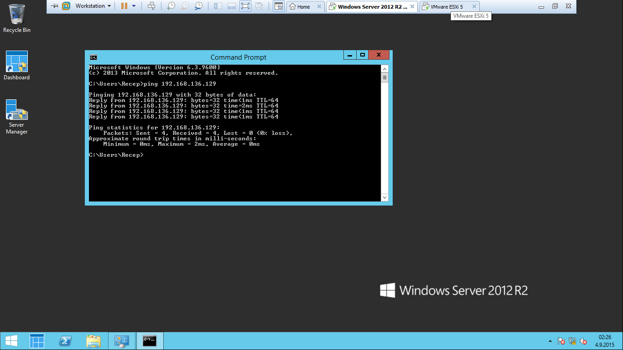Show hidden system tray icons arrow
Viewport: 623px width, 350px height.
[x=550, y=341]
